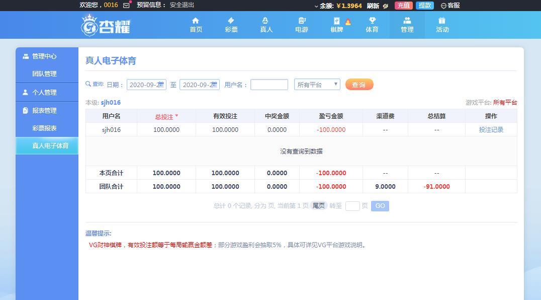Click the GO page jump button

[380, 206]
